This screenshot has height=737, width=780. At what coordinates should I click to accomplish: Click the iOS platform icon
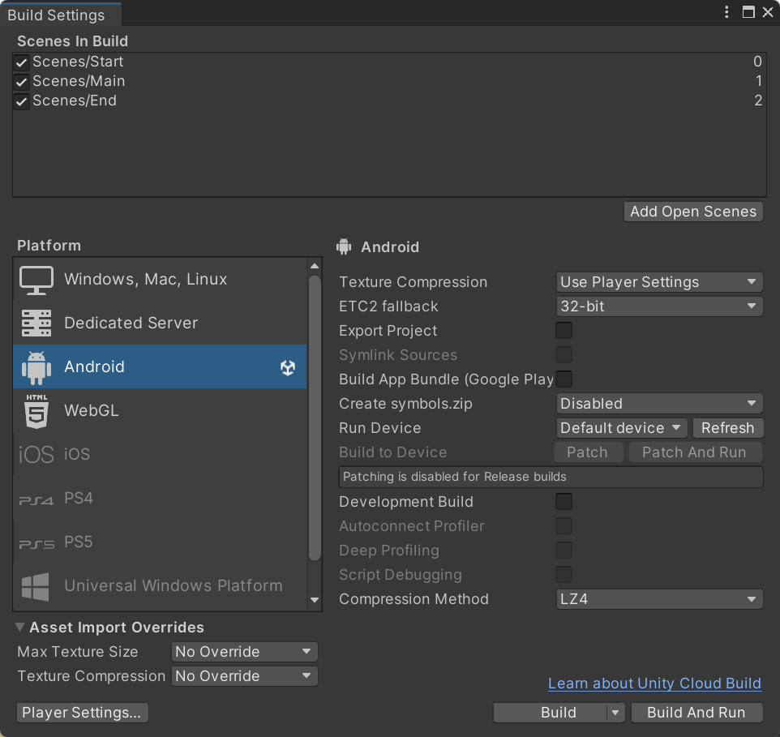(x=36, y=455)
